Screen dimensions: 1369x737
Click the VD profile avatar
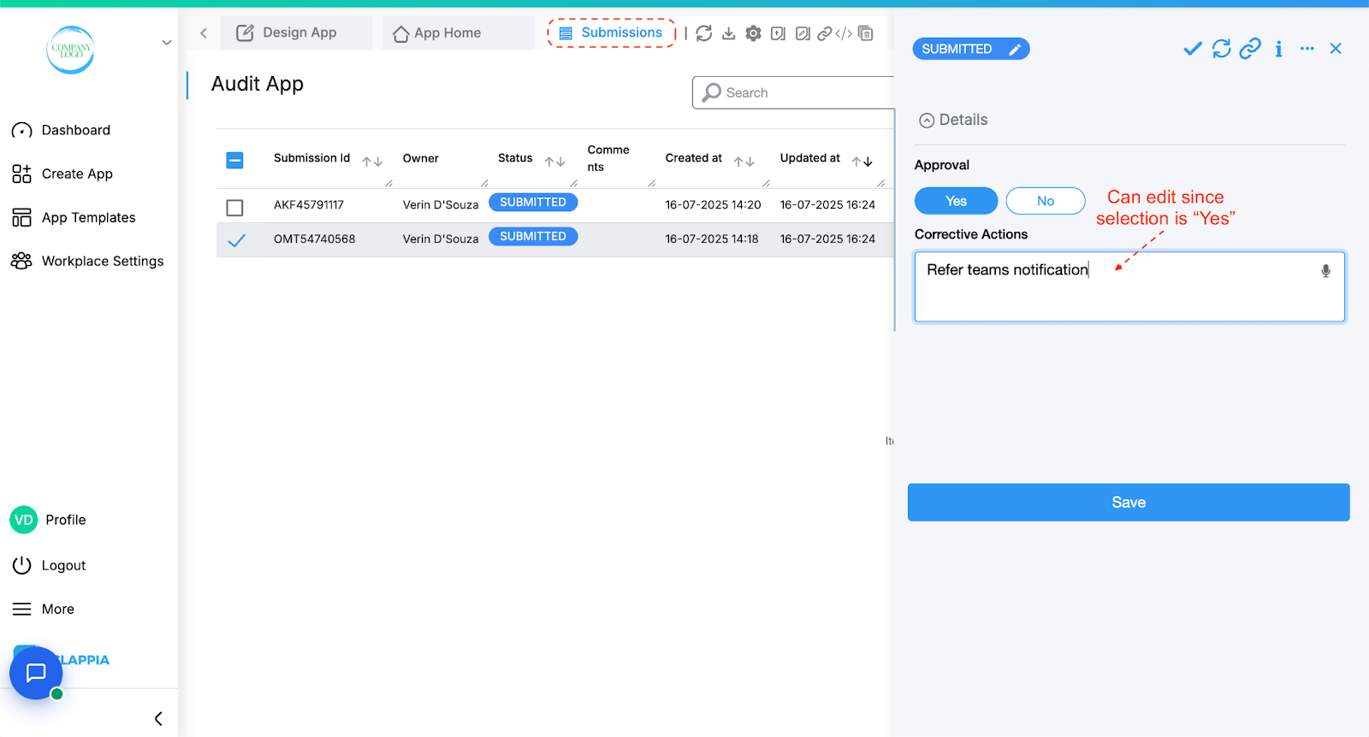[24, 520]
